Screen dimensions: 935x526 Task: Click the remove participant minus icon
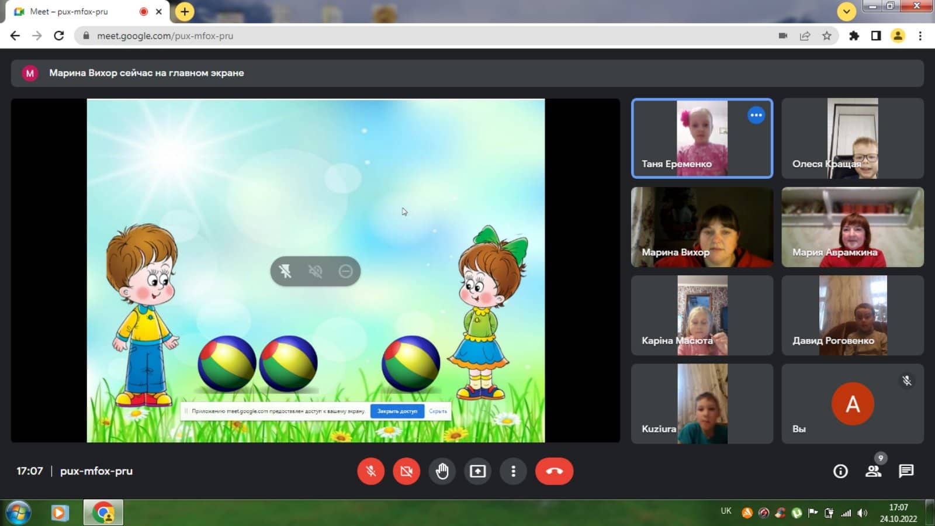[x=345, y=271]
